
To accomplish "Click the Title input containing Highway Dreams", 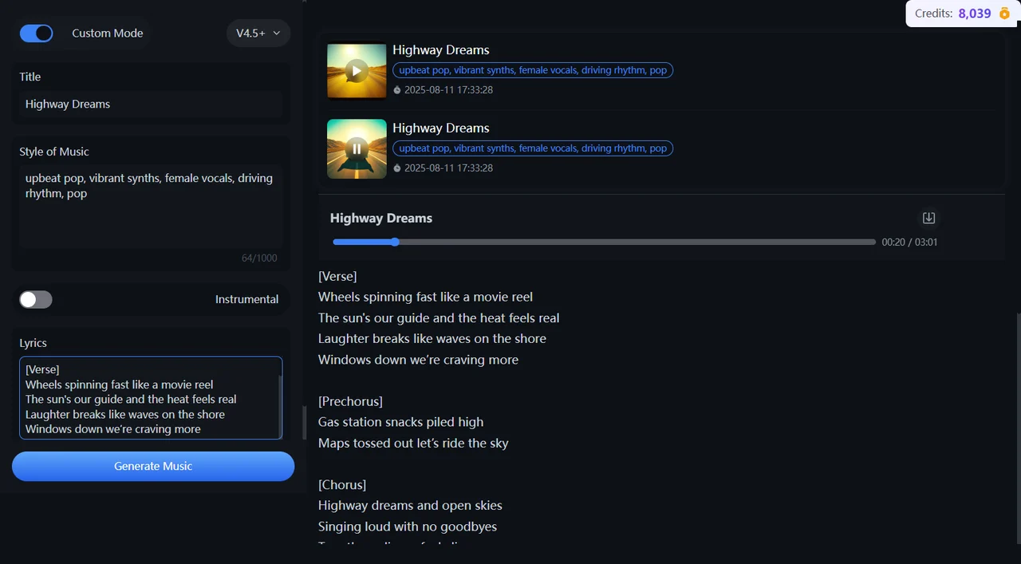I will coord(150,104).
